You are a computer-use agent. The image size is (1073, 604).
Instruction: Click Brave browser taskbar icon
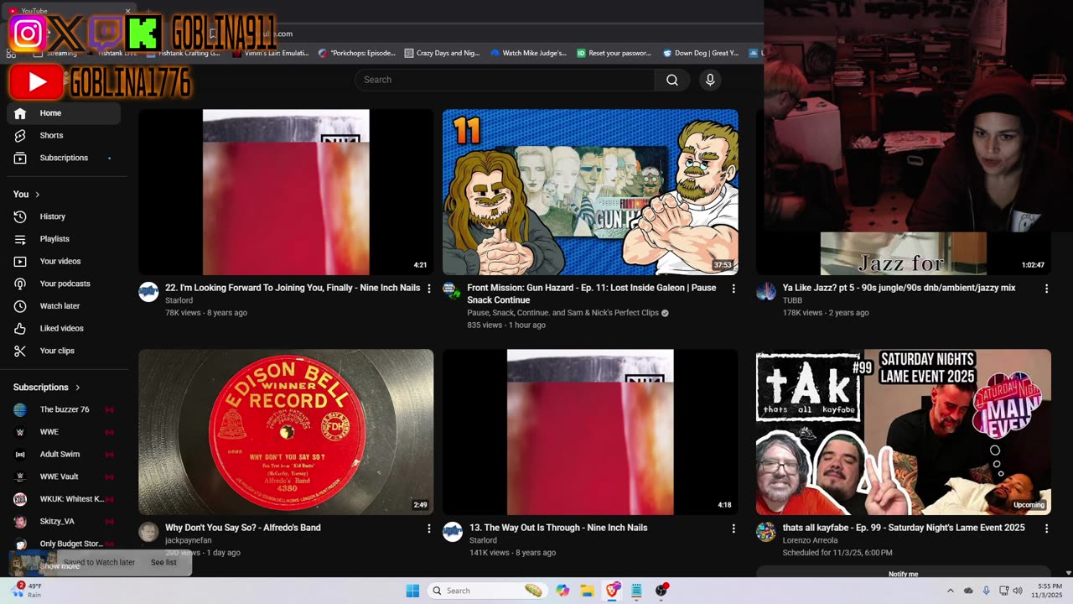pos(612,591)
